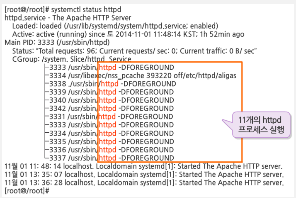Select the 'Main PID: 3333' line
This screenshot has height=198, width=296.
[57, 42]
